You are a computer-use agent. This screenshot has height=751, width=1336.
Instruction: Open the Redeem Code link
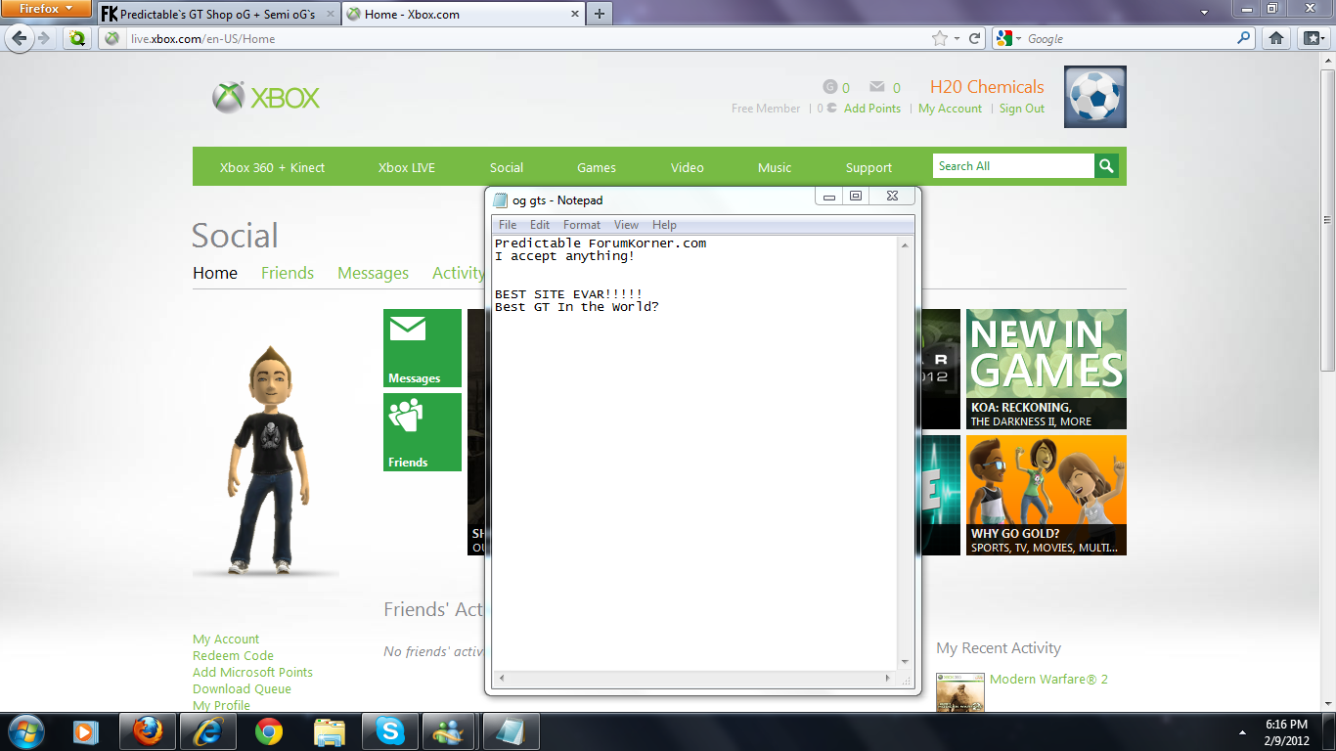tap(233, 656)
